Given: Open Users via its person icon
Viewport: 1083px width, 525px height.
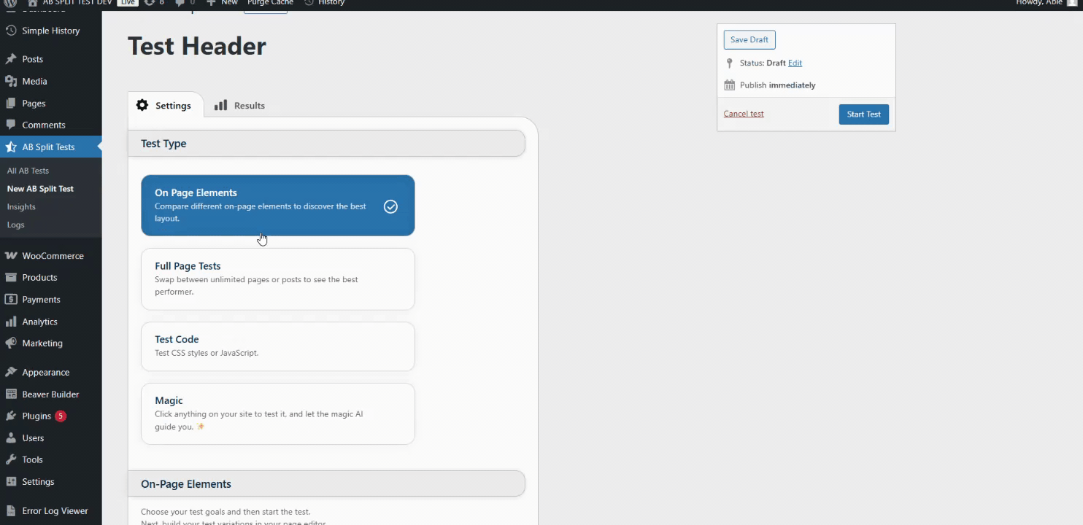Looking at the screenshot, I should (11, 437).
